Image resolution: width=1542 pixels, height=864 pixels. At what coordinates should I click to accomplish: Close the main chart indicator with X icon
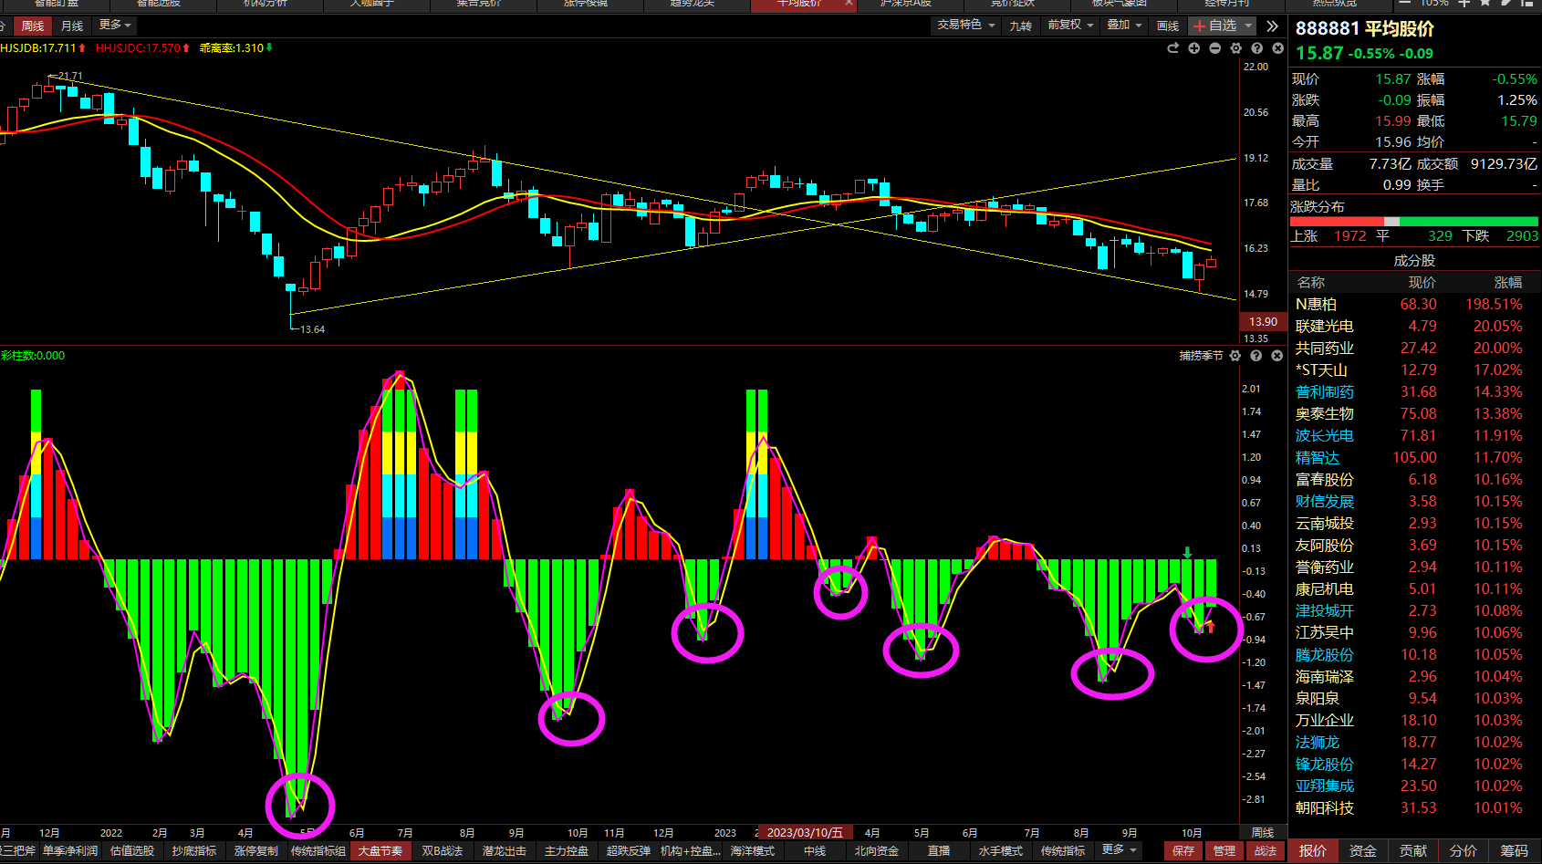(1277, 48)
